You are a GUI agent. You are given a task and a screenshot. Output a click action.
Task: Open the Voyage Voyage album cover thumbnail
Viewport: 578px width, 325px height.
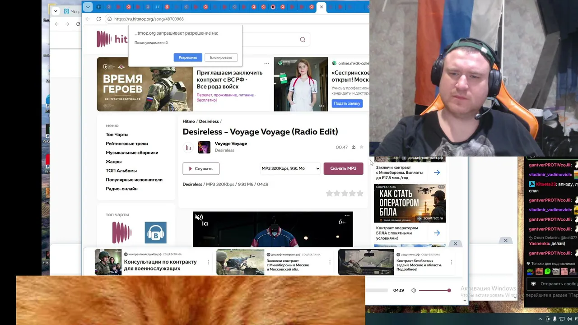(x=204, y=148)
